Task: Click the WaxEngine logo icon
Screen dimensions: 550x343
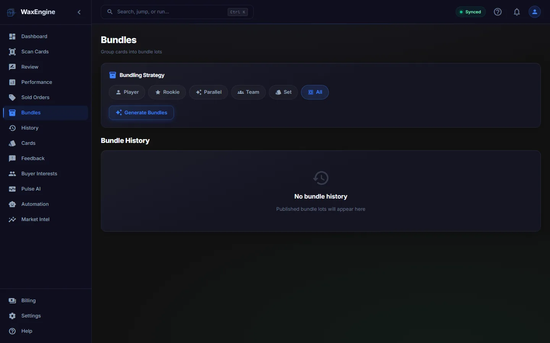Action: coord(11,12)
